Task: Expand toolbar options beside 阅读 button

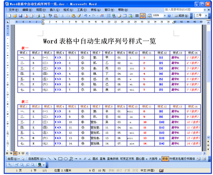Action: coord(191,16)
